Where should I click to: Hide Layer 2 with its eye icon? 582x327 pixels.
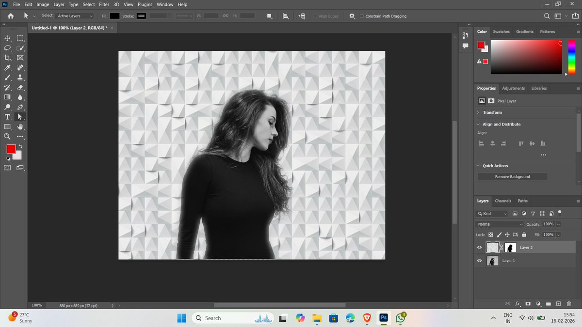[480, 247]
